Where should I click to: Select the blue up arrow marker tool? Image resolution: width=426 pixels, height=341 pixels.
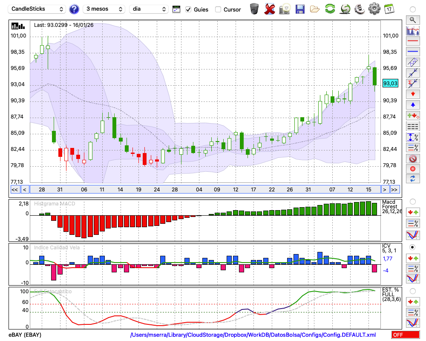coord(412,104)
